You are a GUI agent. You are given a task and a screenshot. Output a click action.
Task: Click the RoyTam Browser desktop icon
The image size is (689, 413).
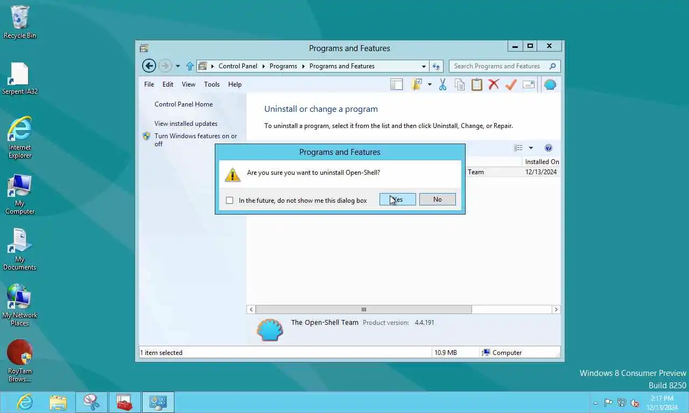point(20,361)
